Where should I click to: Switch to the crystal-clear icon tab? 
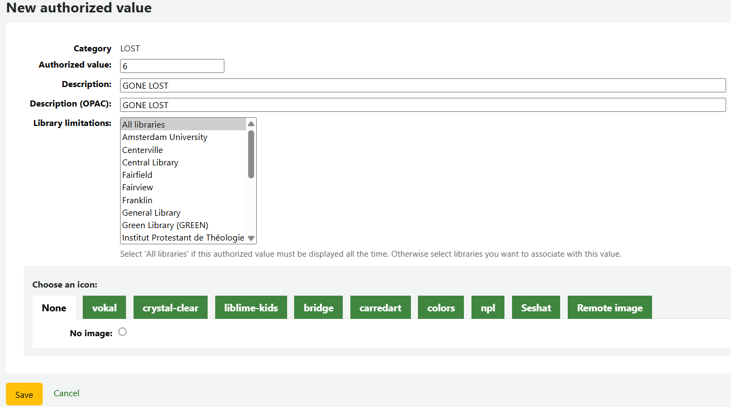click(x=170, y=308)
